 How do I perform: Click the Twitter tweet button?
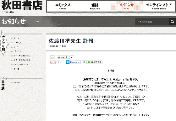(63, 57)
